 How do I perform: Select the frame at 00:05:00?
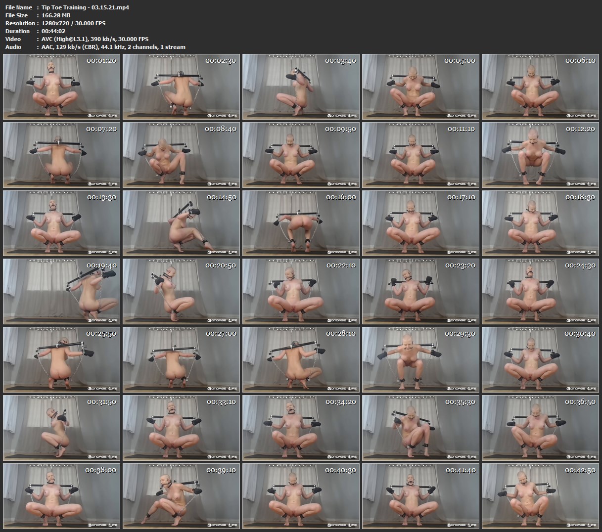point(420,87)
